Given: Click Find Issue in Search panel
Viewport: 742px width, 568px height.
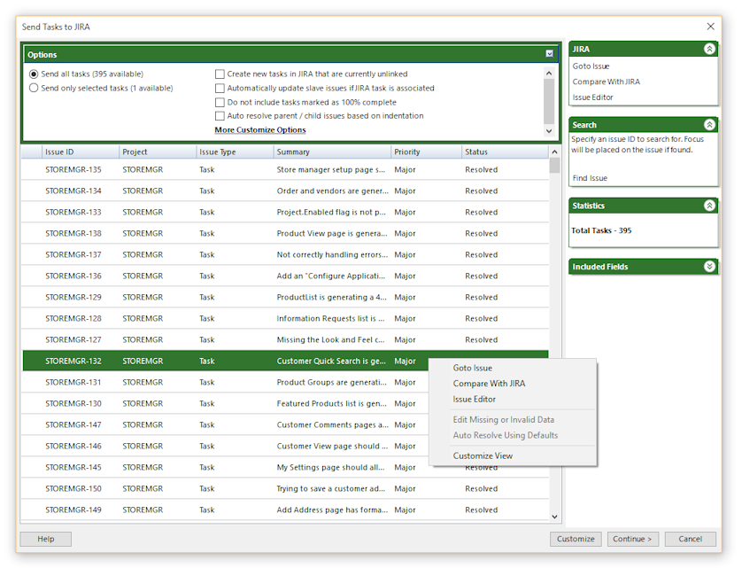Looking at the screenshot, I should (x=590, y=178).
